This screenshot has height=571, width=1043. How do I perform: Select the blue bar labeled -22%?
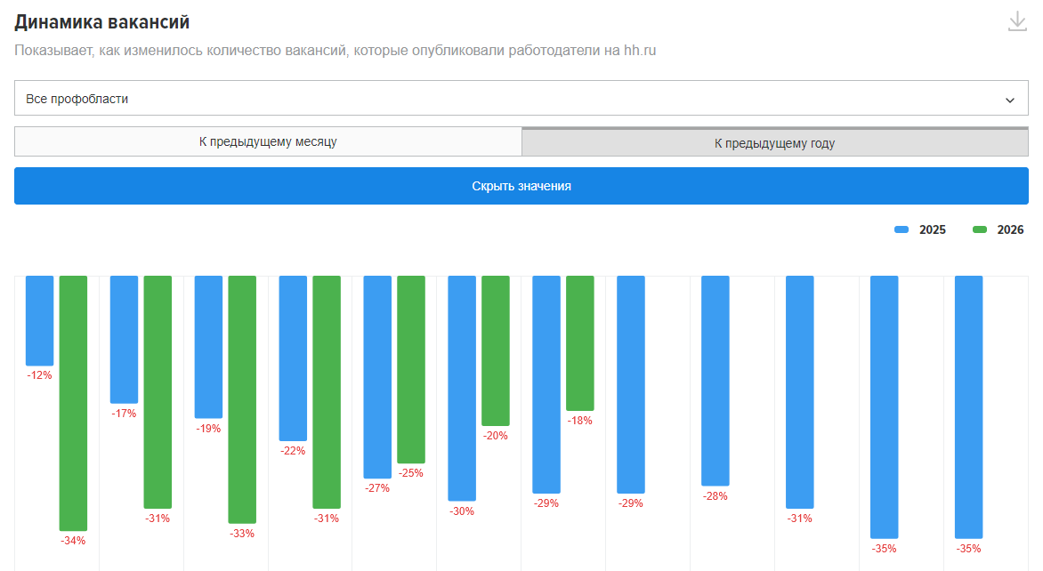pyautogui.click(x=293, y=358)
